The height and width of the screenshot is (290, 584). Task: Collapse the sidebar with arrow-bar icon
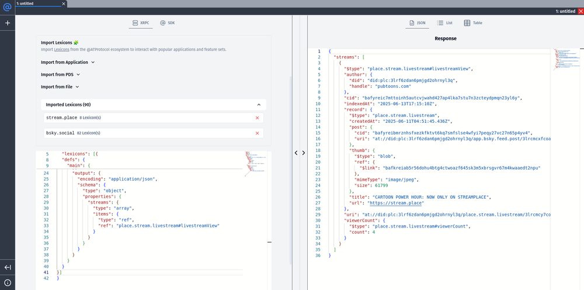coord(8,267)
